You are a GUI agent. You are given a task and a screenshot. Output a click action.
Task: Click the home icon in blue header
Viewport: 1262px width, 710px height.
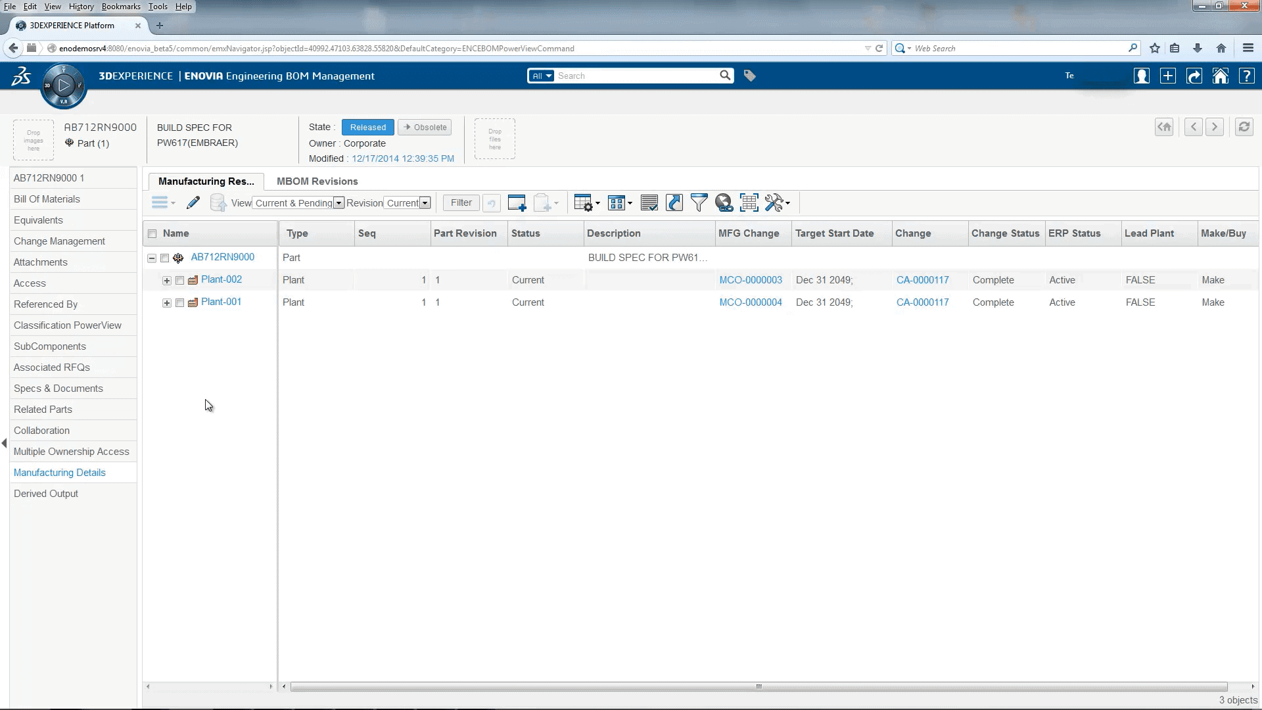click(1221, 76)
